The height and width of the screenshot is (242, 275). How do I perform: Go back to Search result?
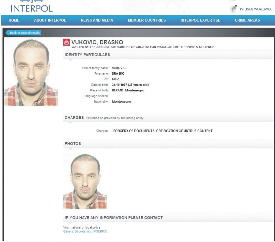(x=23, y=33)
